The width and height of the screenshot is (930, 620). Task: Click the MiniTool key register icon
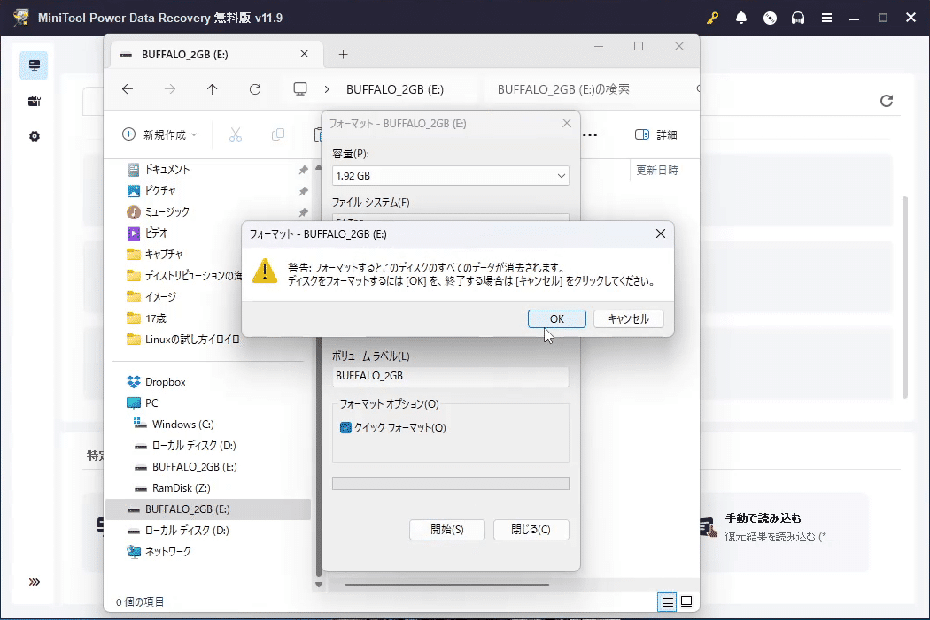click(712, 18)
